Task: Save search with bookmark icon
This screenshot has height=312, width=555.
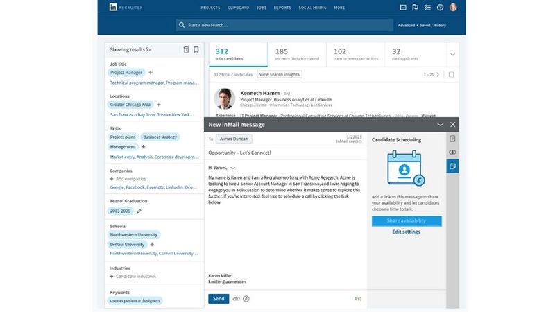Action: click(x=196, y=49)
